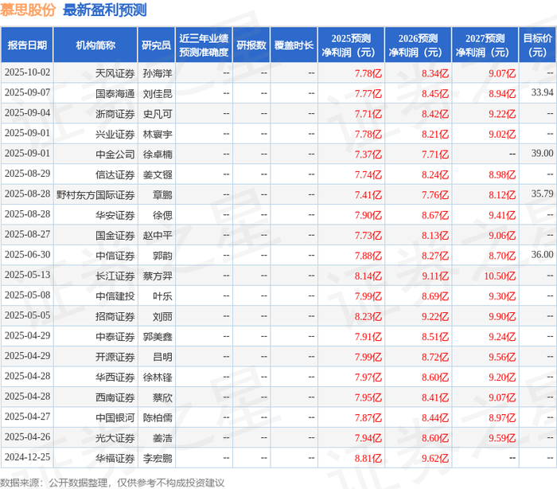Screen dimensions: 557x489
Task: Click the 数据来源 footnote text
Action: (x=112, y=483)
